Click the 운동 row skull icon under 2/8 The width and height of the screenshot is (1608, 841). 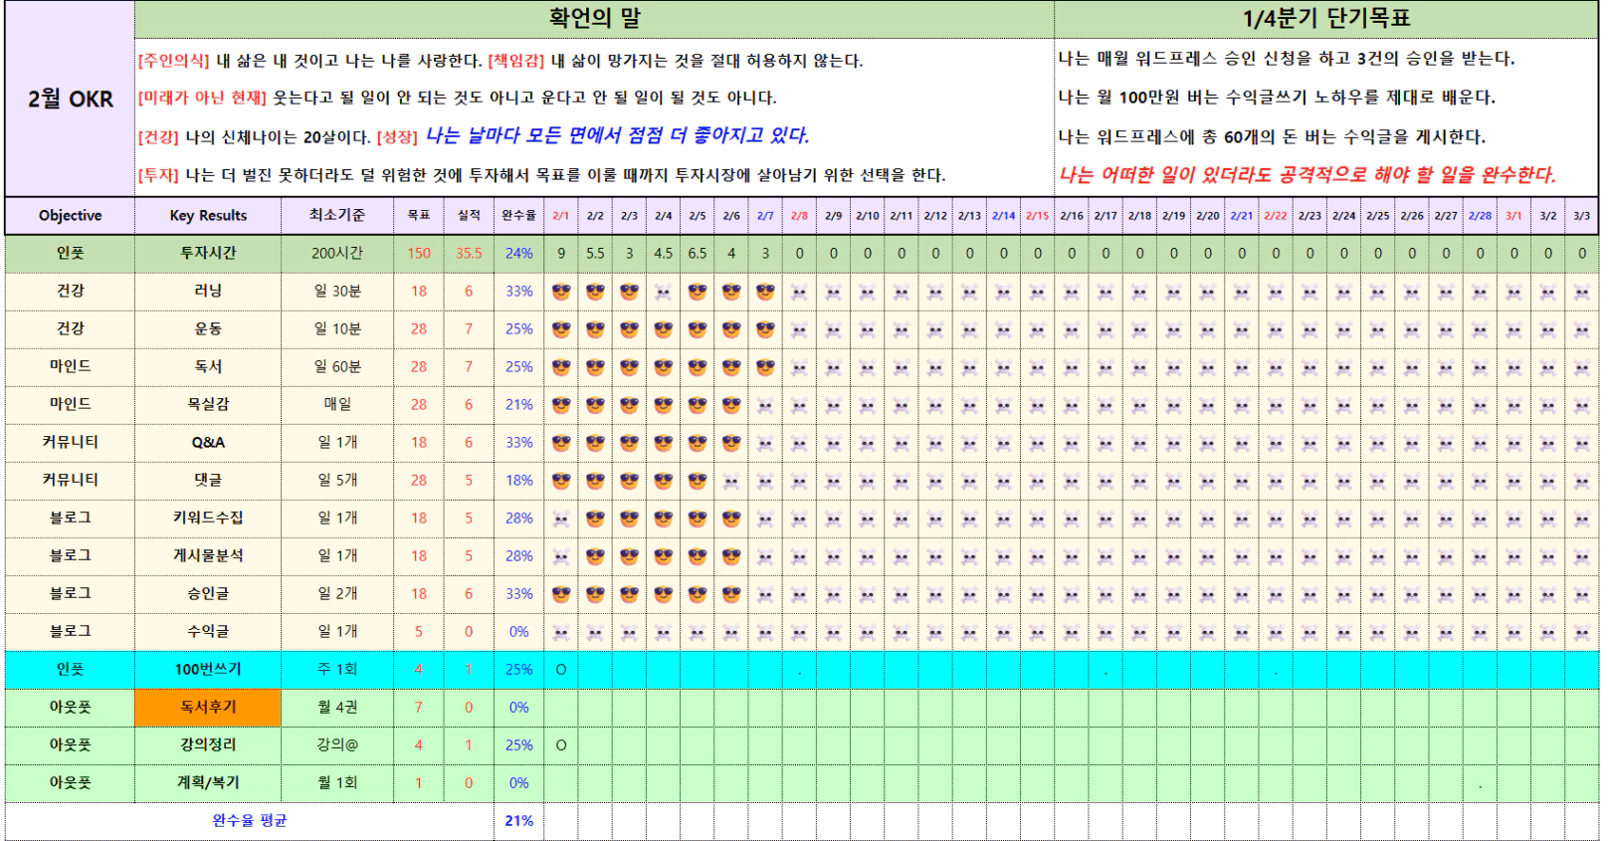pyautogui.click(x=799, y=329)
